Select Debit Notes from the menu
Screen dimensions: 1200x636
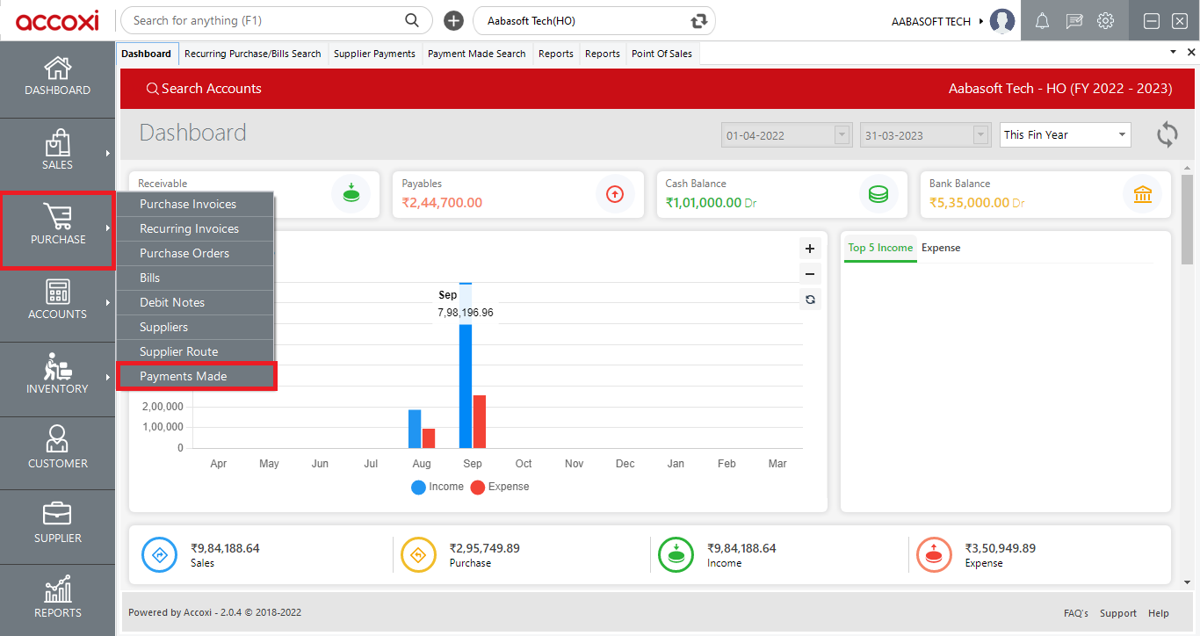click(195, 302)
